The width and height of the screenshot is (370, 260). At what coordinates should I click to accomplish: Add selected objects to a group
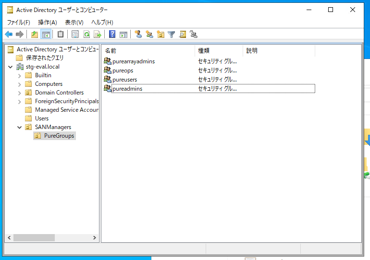point(194,35)
